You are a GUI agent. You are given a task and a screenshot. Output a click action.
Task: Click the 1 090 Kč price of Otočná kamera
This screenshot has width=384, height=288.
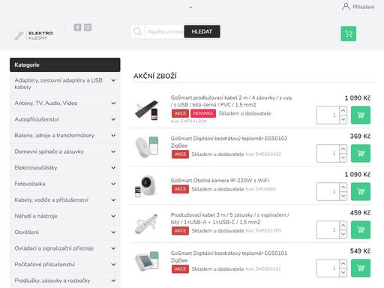[x=358, y=175]
